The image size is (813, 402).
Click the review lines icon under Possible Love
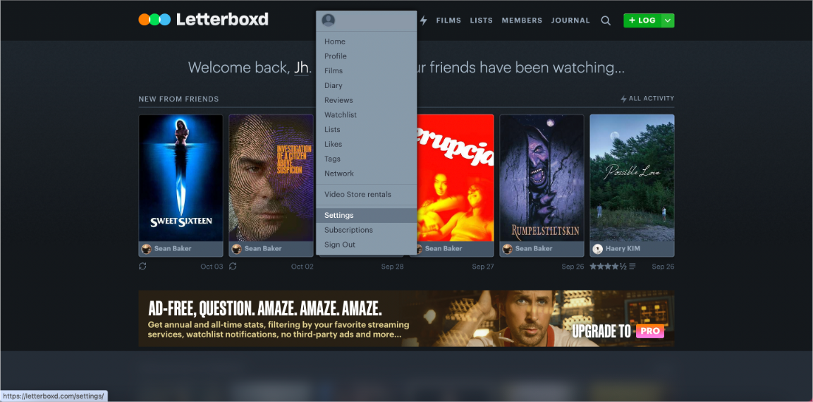pos(632,267)
